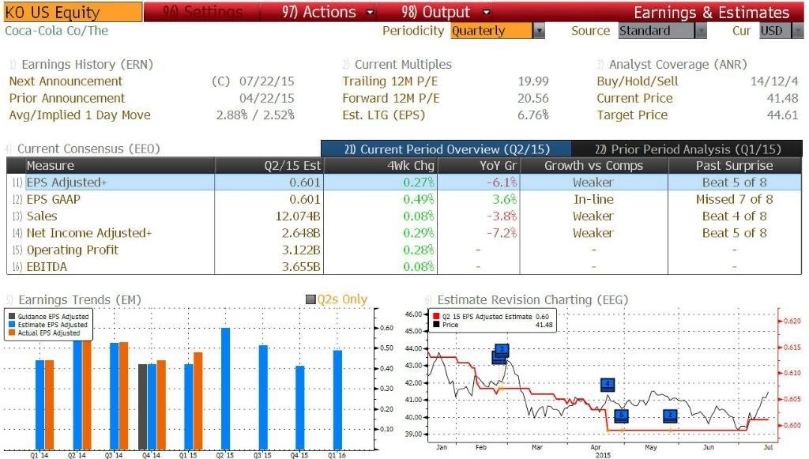Click the Next Announcement date 07/22/15
809x459 pixels.
pos(267,81)
